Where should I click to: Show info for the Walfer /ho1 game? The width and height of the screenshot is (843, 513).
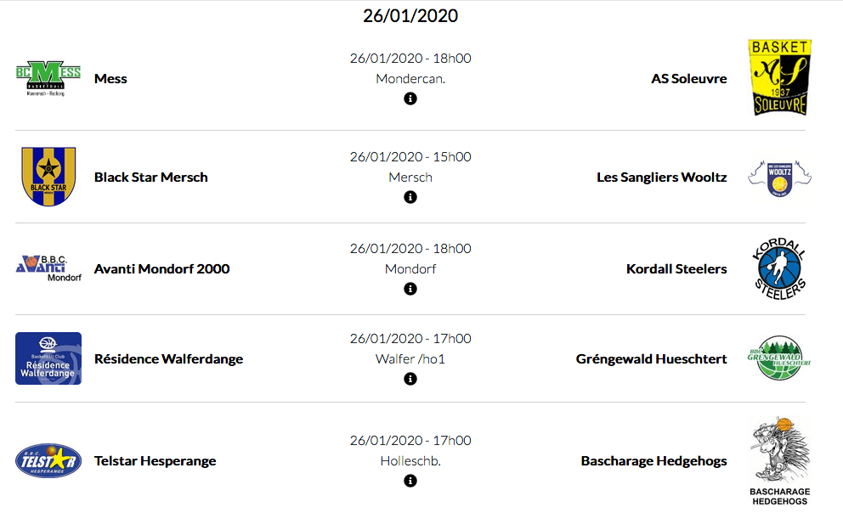point(410,379)
